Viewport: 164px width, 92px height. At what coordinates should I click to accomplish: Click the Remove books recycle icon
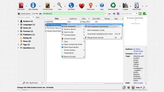pos(113,5)
